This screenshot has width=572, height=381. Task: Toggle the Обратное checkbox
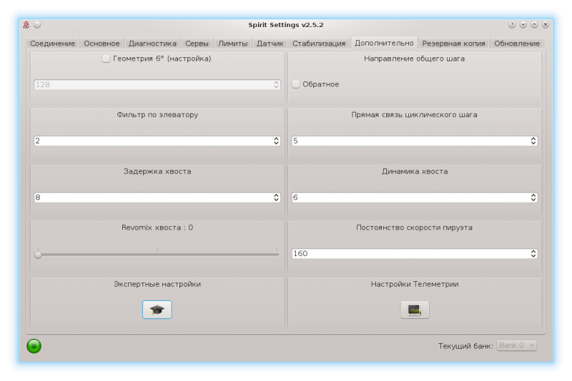click(x=296, y=84)
